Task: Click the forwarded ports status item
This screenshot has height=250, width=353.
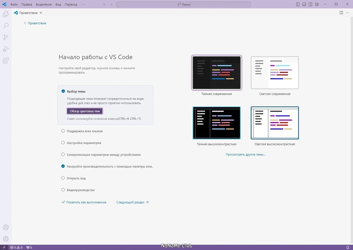Action: tap(29, 247)
